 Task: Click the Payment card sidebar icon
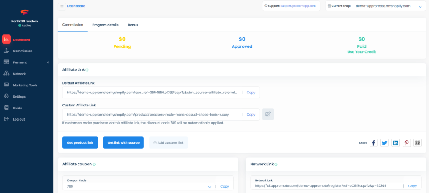tap(6, 62)
